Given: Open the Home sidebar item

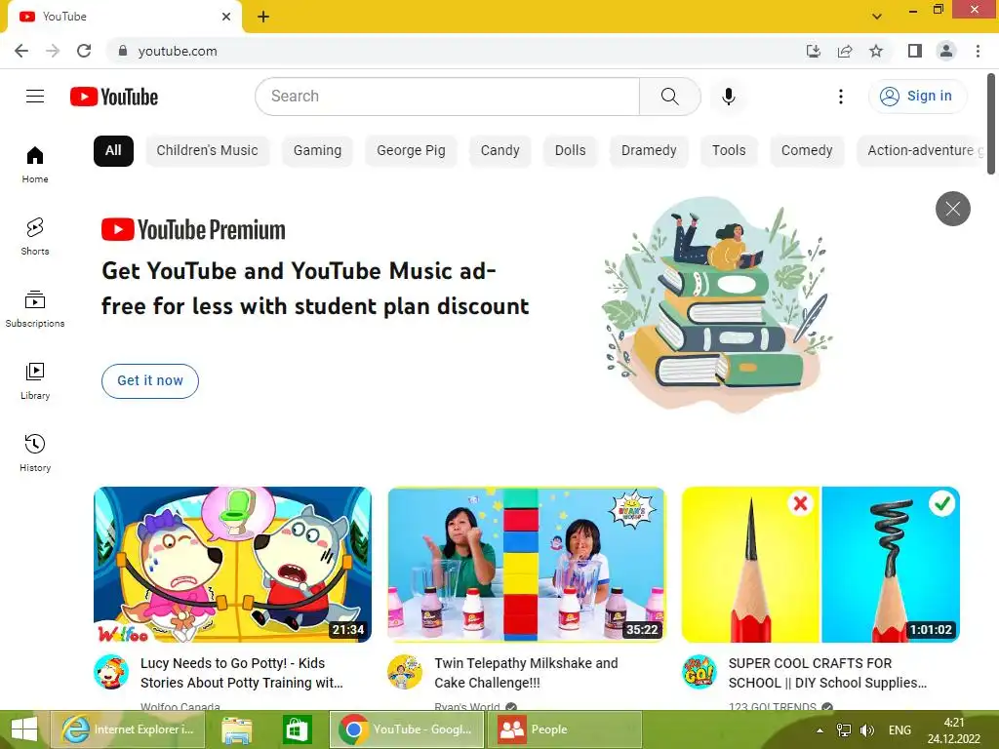Looking at the screenshot, I should tap(35, 165).
